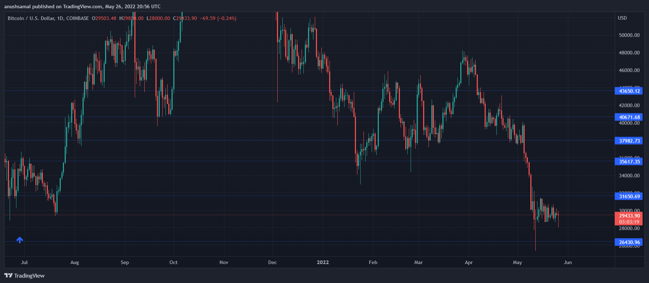Select the 40671.68 horizontal line price label
Viewport: 649px width, 283px height.
click(629, 117)
